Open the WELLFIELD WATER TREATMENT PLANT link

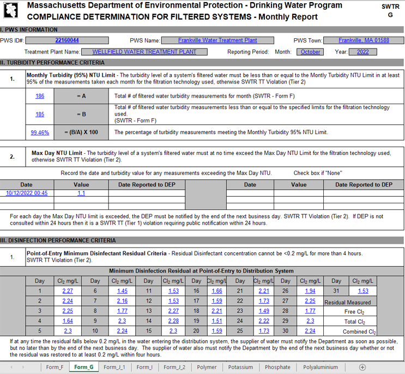pos(144,52)
